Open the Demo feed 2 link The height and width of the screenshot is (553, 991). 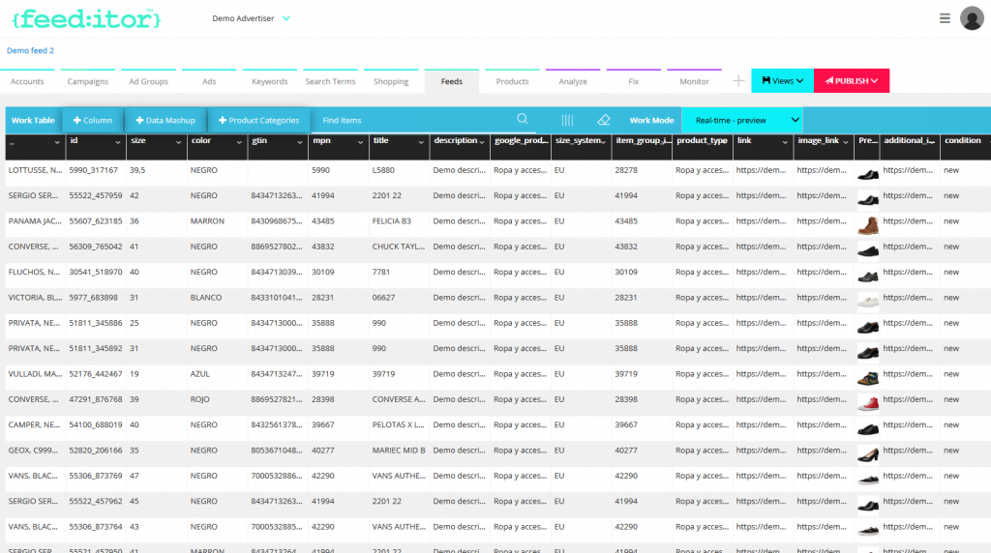click(x=31, y=50)
